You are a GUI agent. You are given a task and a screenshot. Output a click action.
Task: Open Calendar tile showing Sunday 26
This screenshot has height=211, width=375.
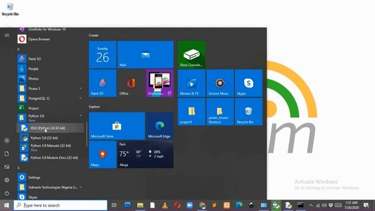(x=103, y=55)
